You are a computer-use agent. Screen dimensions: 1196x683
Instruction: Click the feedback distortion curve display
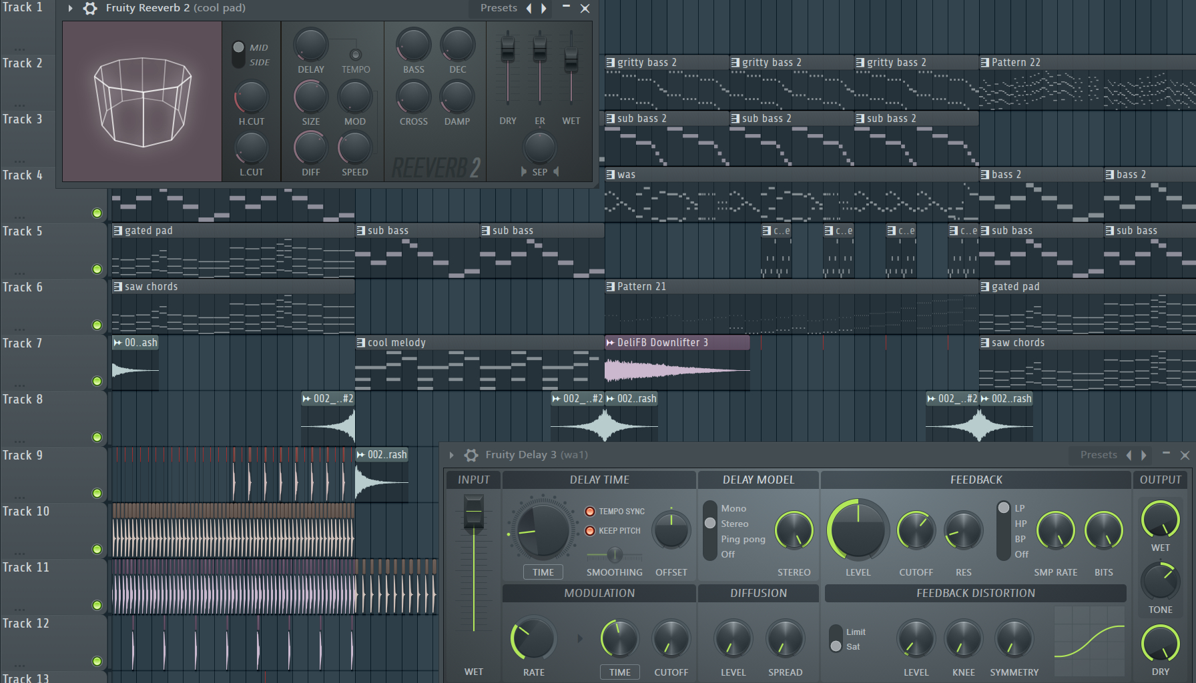point(1089,640)
